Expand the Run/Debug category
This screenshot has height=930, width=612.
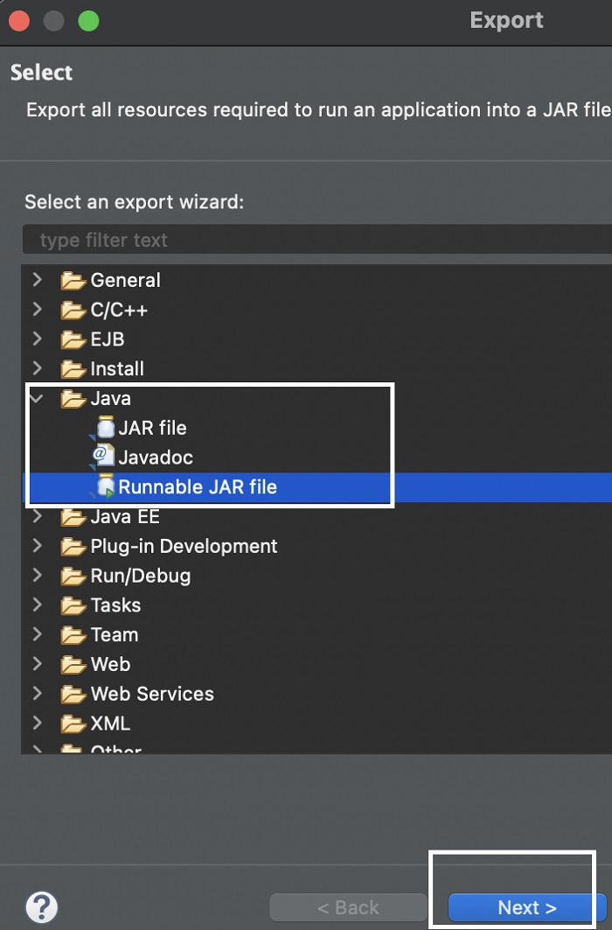(37, 576)
